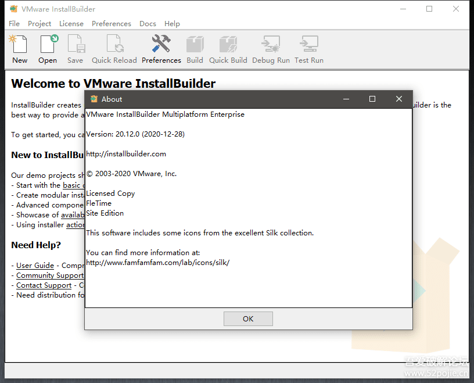Image resolution: width=474 pixels, height=383 pixels.
Task: Open the File menu
Action: [x=15, y=24]
